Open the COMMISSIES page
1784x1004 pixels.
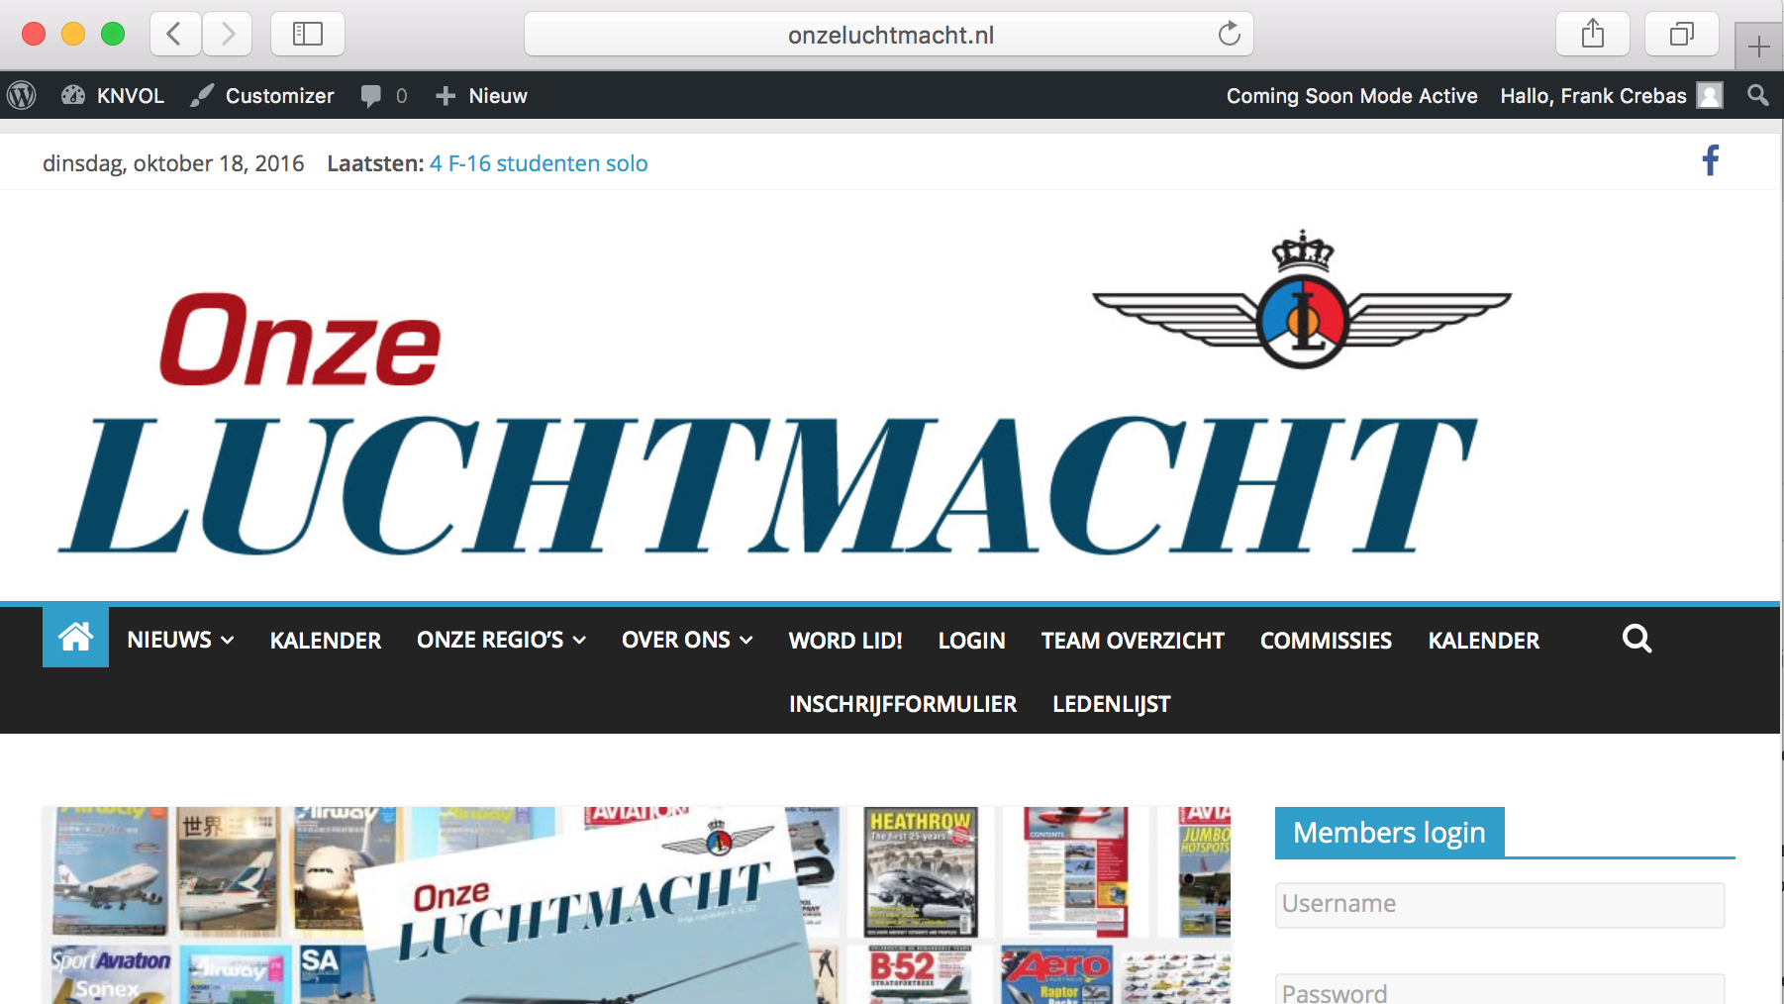1326,641
